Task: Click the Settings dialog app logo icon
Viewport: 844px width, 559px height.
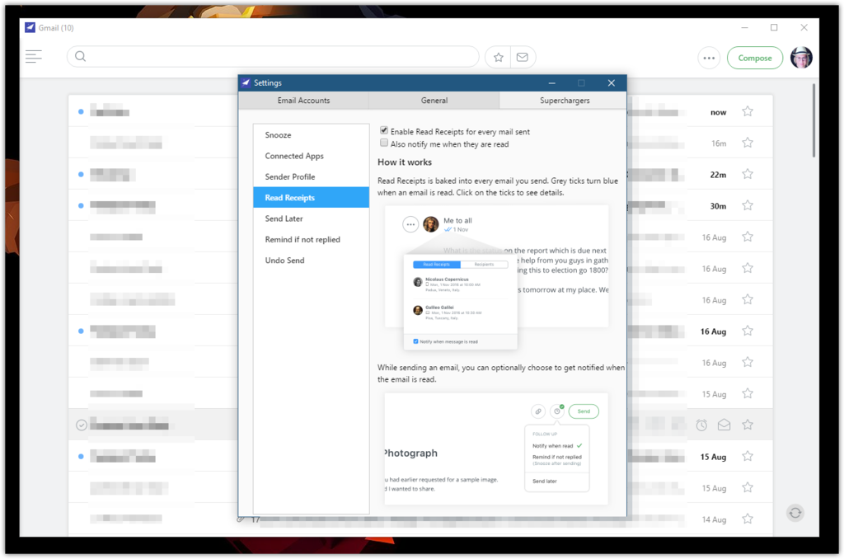Action: [x=246, y=82]
